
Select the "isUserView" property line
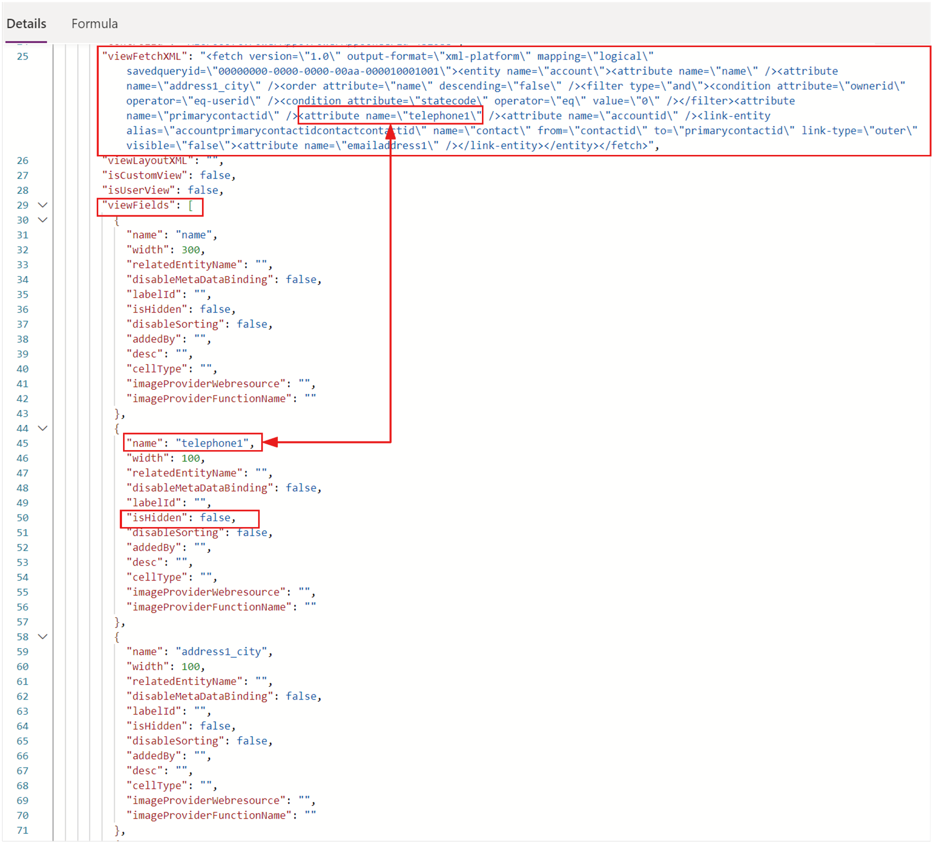[163, 190]
